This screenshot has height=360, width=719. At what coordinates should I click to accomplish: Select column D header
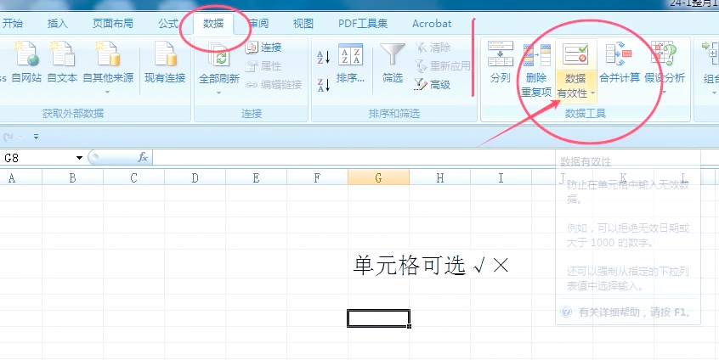click(x=195, y=177)
